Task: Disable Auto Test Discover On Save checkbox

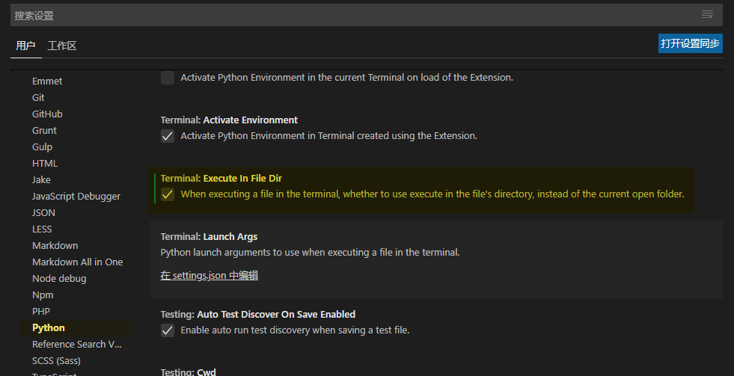Action: [x=168, y=330]
